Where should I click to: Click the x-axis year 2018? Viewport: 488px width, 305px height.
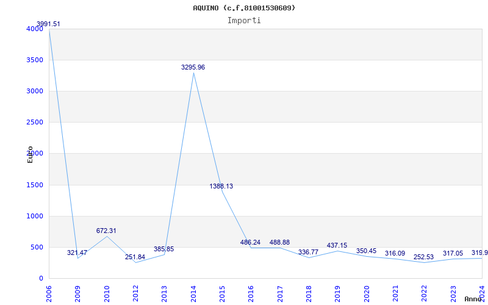(x=309, y=294)
